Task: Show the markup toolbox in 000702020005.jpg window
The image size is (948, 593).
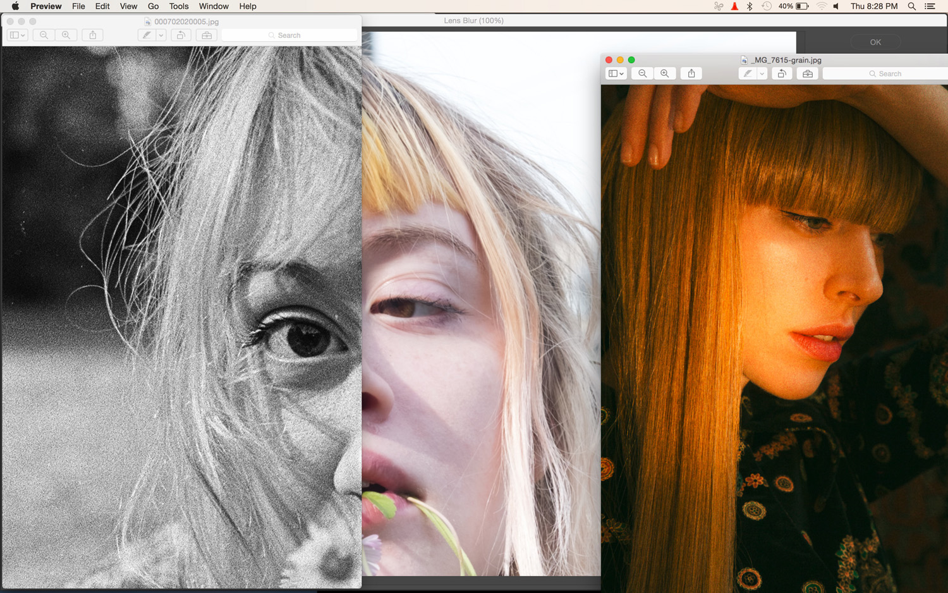Action: (x=207, y=35)
